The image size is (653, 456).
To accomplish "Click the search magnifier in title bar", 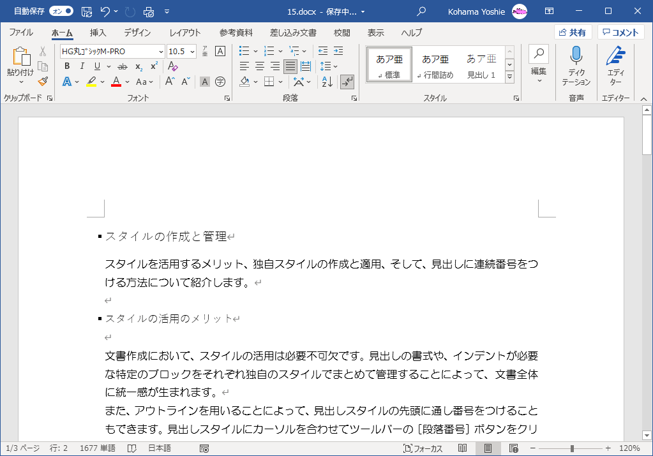I will [421, 11].
